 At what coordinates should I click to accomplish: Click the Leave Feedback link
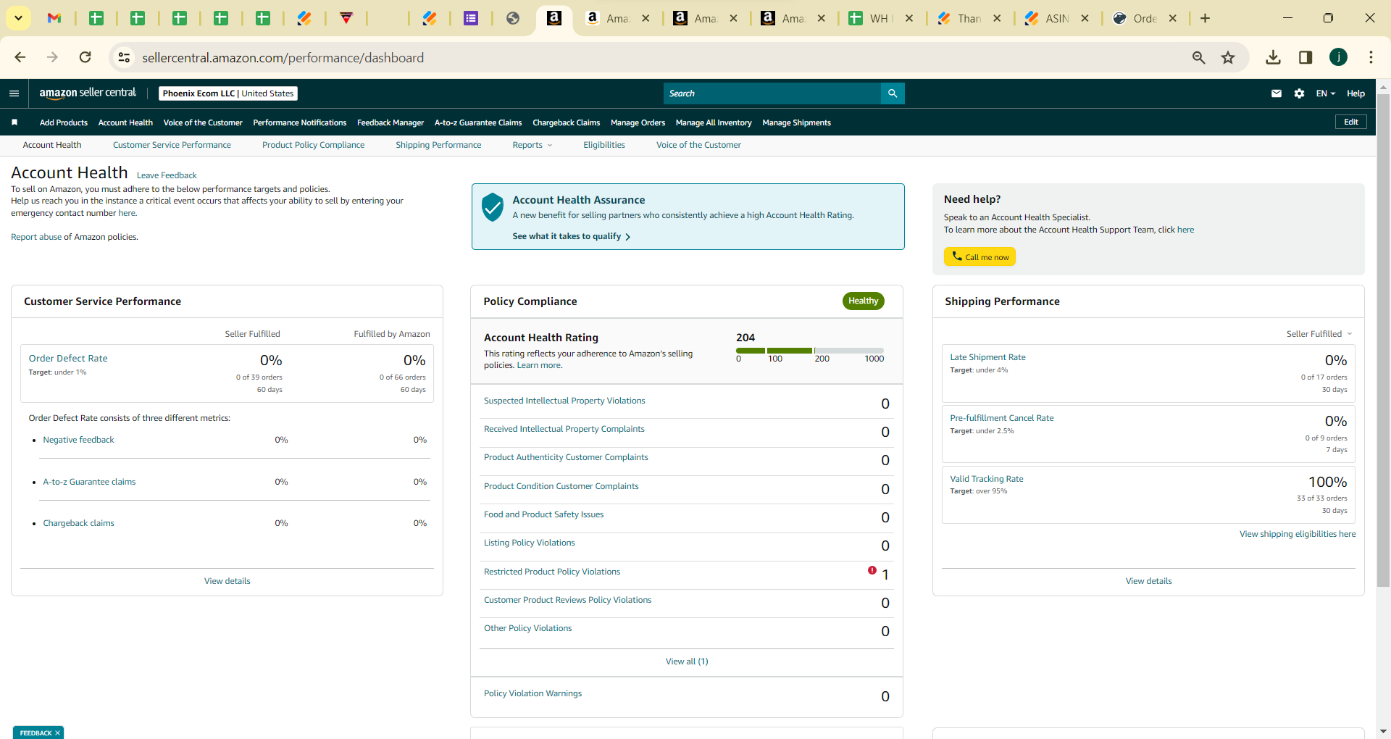tap(167, 175)
